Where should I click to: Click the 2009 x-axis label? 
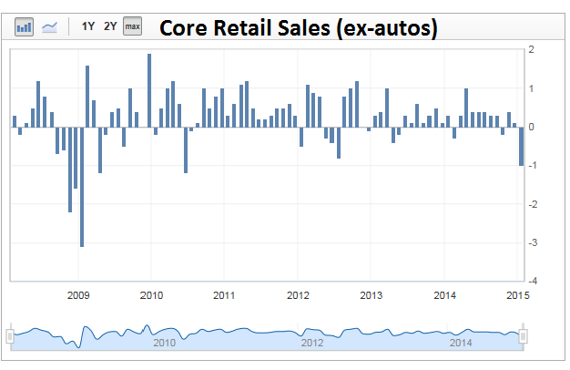click(78, 295)
